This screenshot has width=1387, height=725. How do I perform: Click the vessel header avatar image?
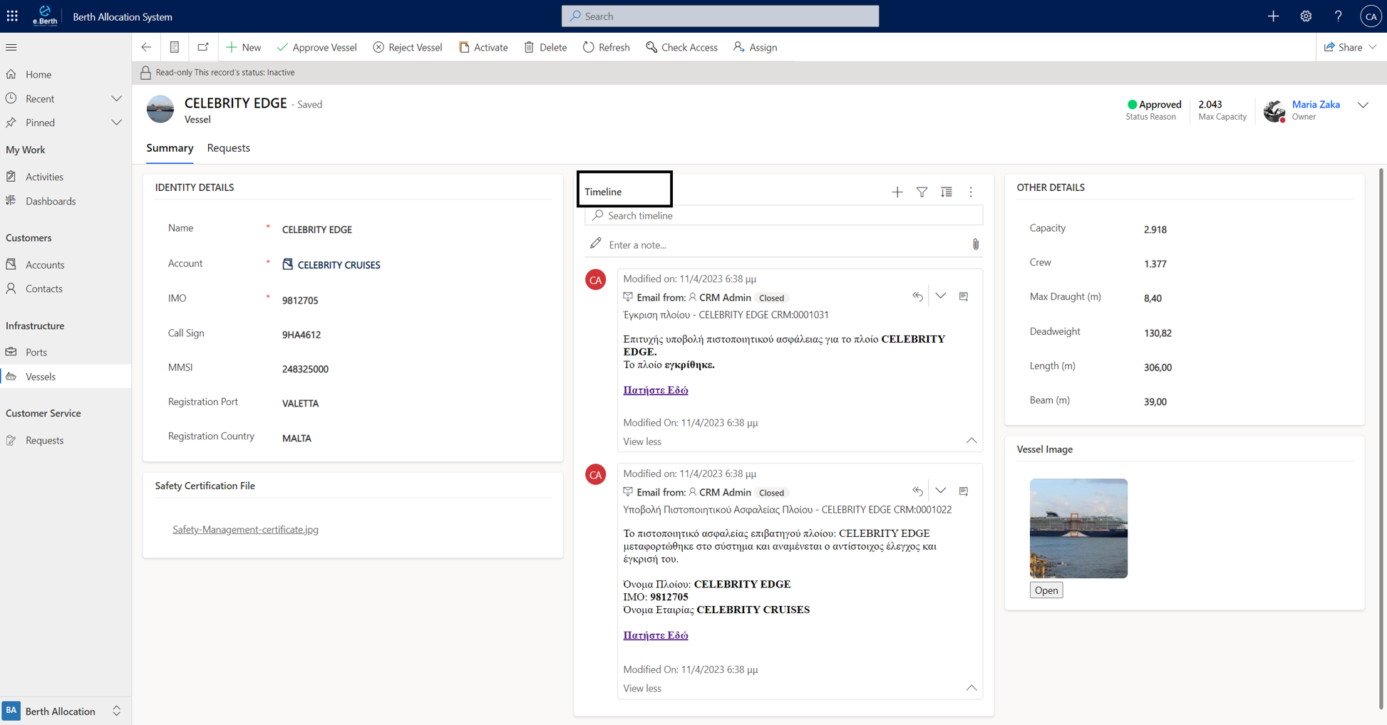pyautogui.click(x=160, y=109)
